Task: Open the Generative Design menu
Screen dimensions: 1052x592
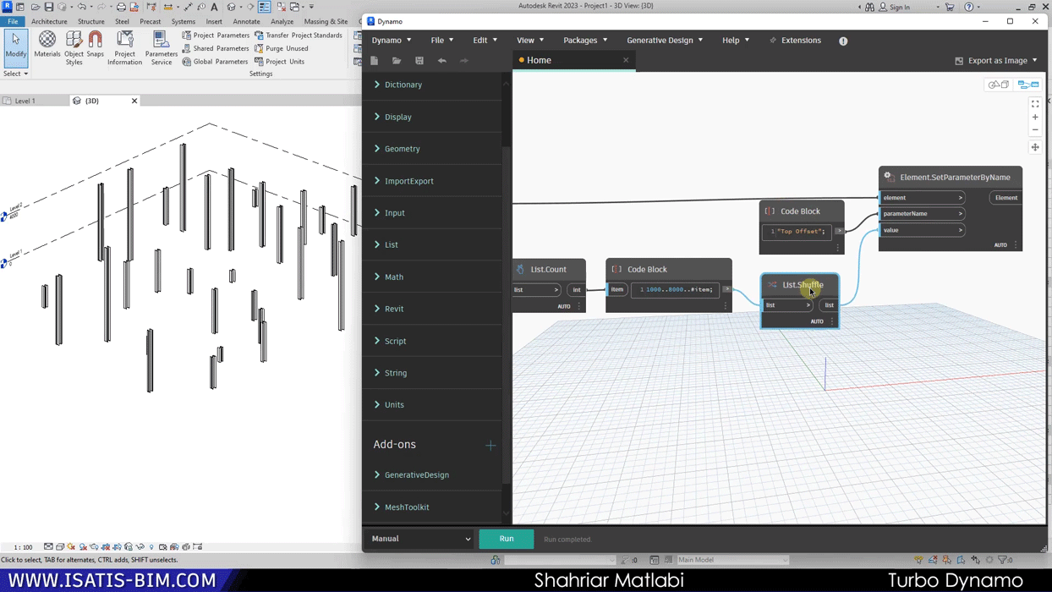Action: tap(665, 41)
